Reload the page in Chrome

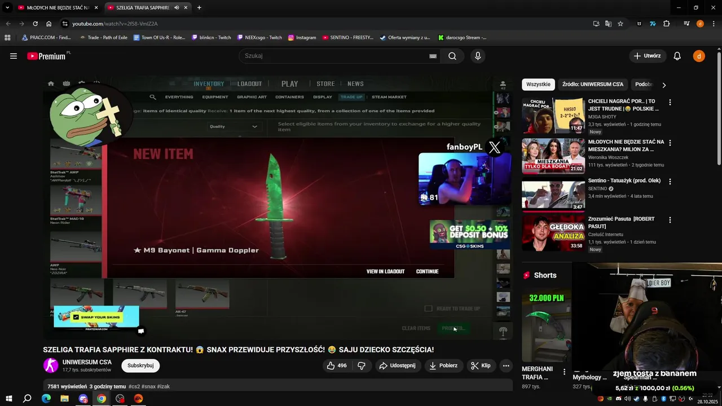click(x=35, y=24)
